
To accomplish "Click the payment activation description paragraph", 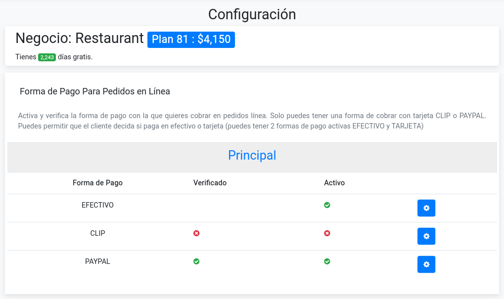I will 252,121.
